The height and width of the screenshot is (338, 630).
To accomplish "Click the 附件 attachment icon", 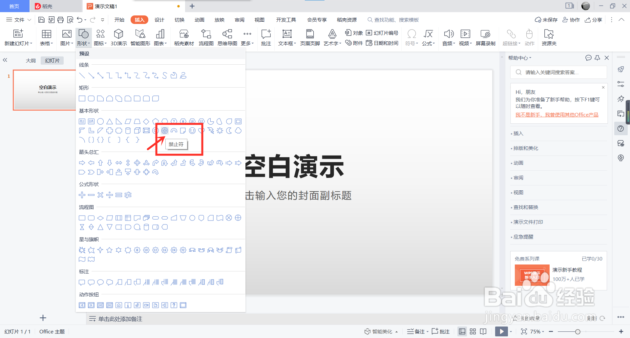I will point(354,43).
